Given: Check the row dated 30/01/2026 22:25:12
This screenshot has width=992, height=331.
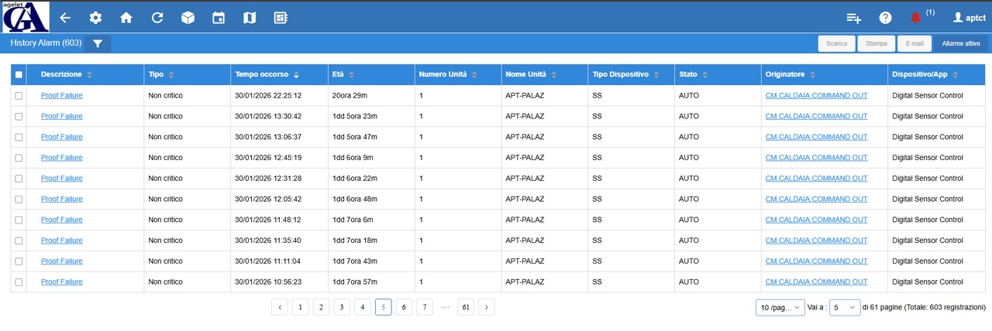Looking at the screenshot, I should click(x=19, y=96).
